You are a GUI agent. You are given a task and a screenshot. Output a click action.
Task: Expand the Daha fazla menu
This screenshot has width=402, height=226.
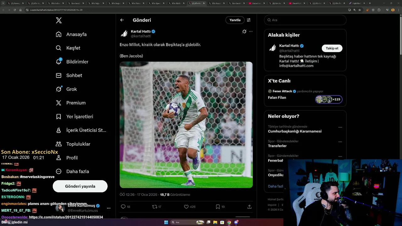click(72, 171)
